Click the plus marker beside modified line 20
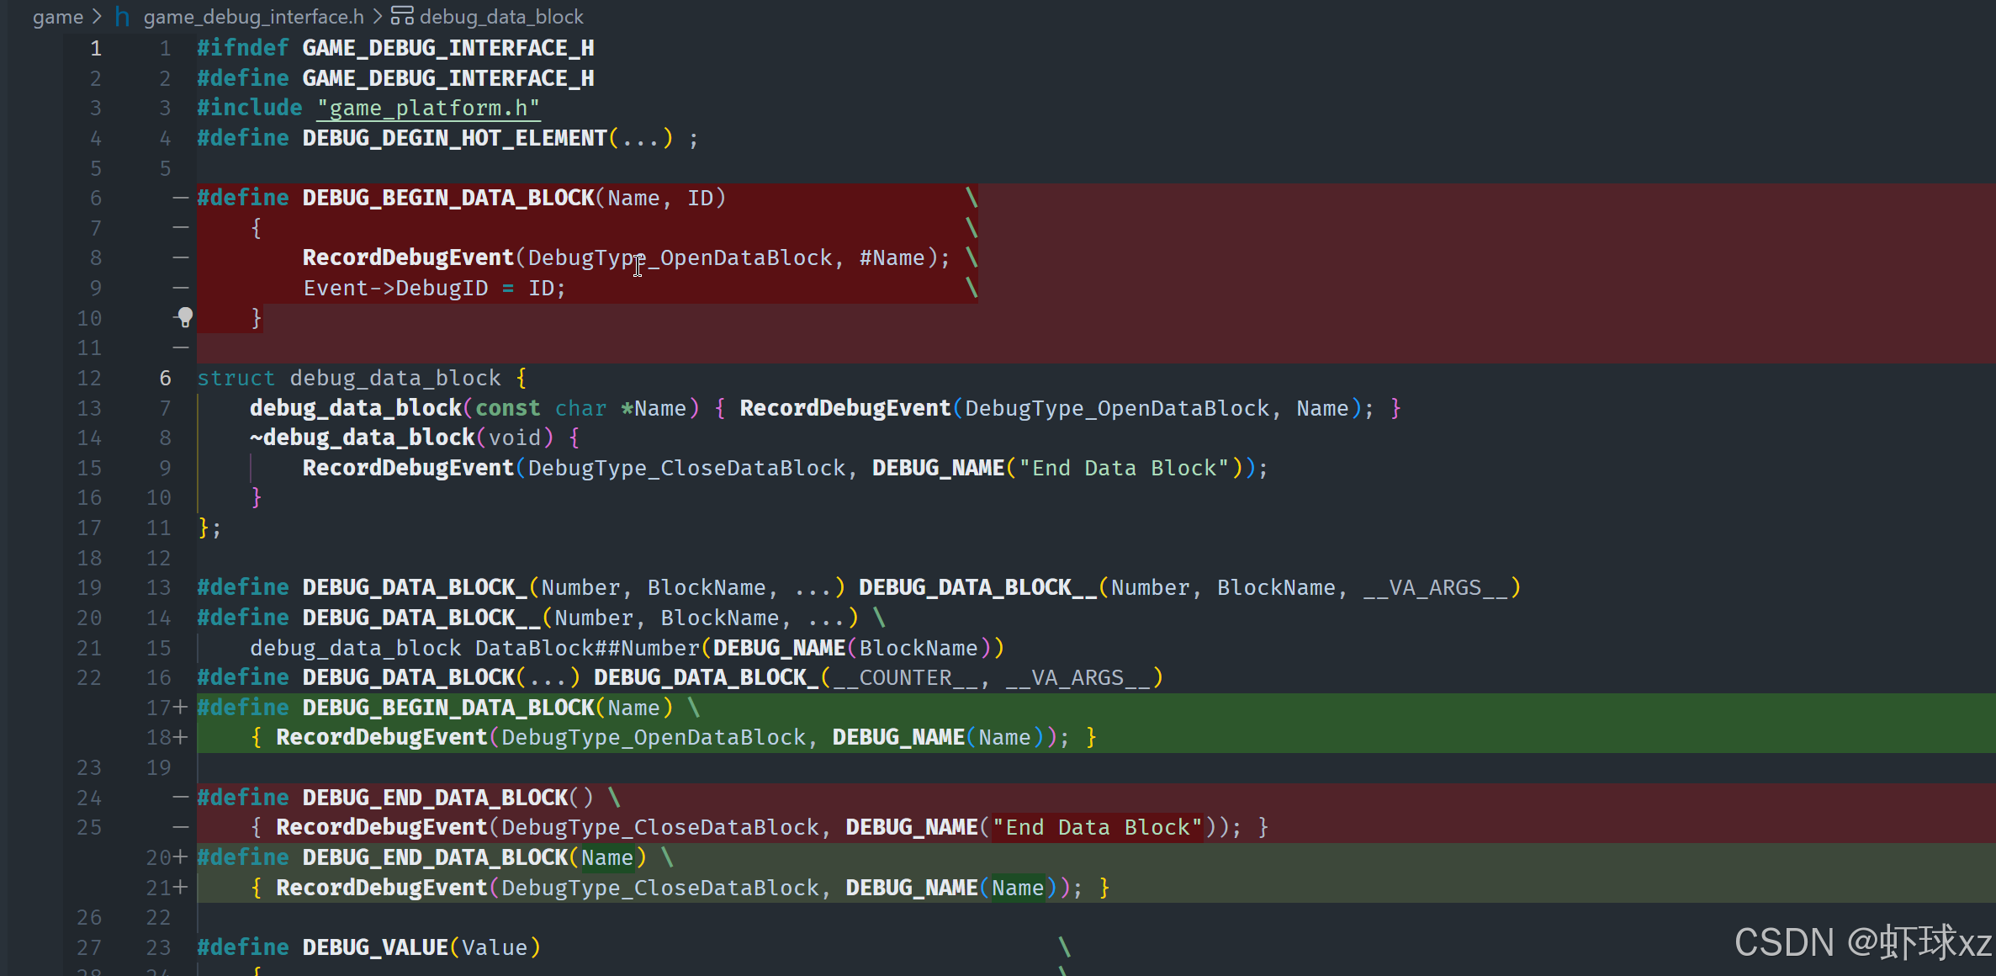This screenshot has height=976, width=1996. tap(180, 857)
